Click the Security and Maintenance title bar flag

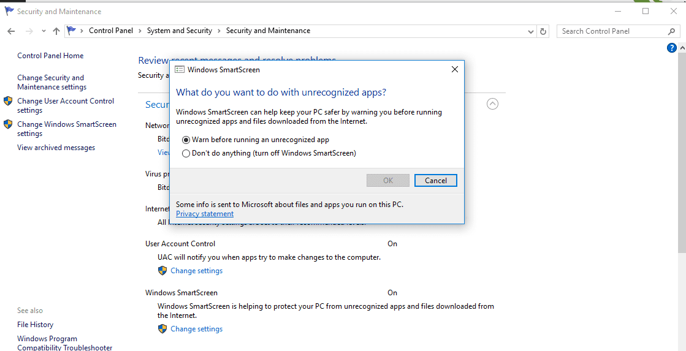coord(9,12)
